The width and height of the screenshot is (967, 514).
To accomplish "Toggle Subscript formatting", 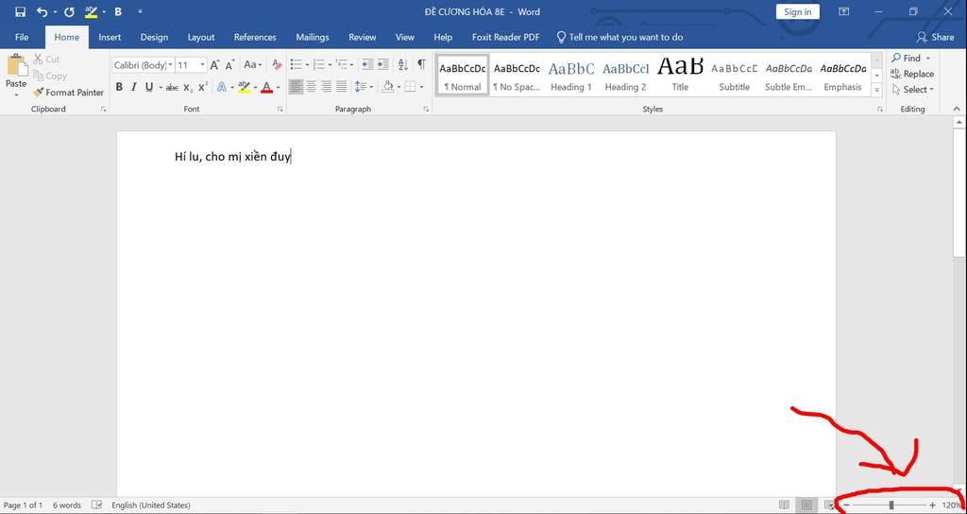I will [x=188, y=88].
